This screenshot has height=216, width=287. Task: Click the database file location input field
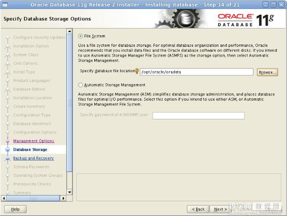pos(196,72)
